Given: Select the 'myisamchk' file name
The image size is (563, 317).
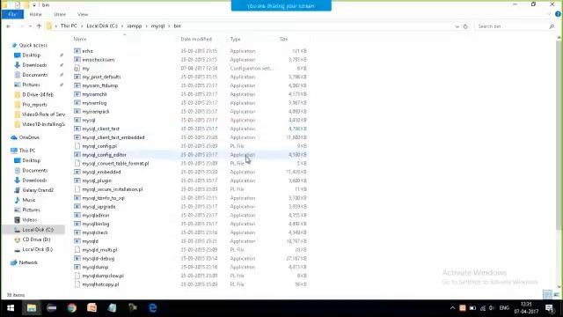Looking at the screenshot, I should 94,94.
